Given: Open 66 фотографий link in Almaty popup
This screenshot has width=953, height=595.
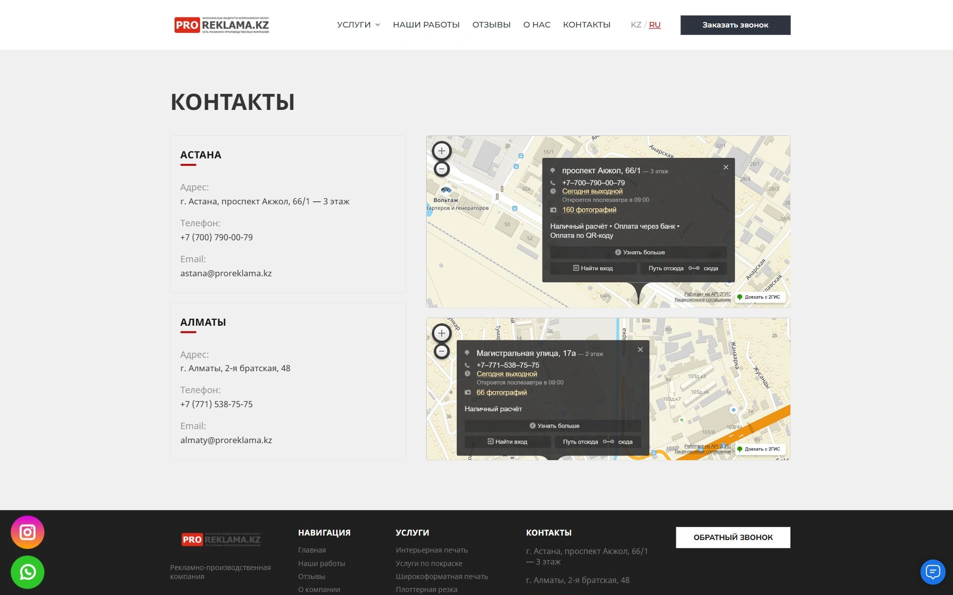Looking at the screenshot, I should click(x=501, y=393).
